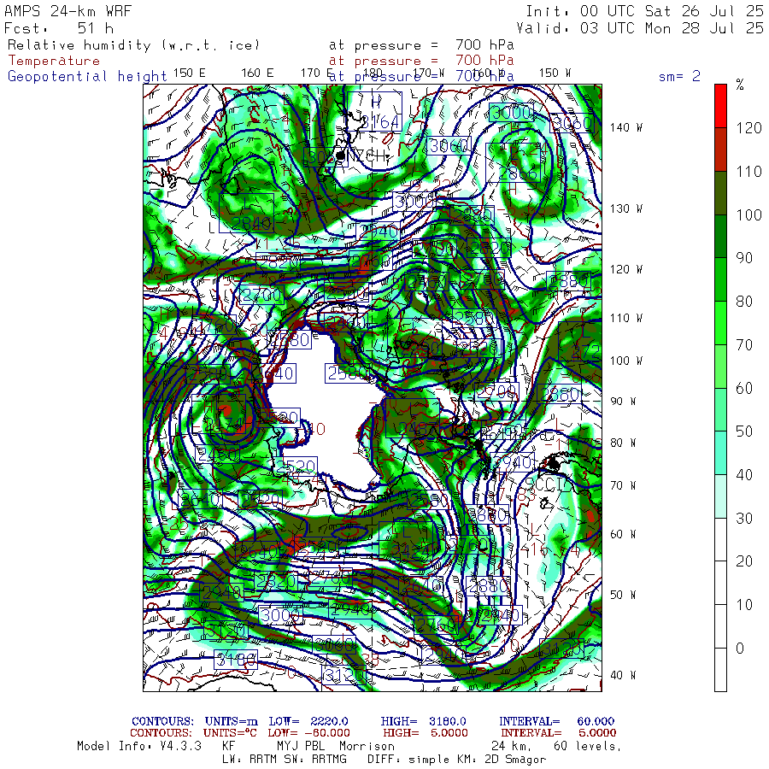Click 'Init: 00 UTC Sat 26 Jul 25' text
Screen dimensions: 769x769
(644, 11)
